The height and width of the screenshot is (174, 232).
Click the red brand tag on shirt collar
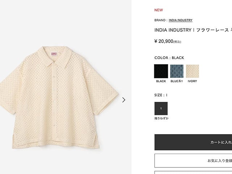tap(54, 54)
